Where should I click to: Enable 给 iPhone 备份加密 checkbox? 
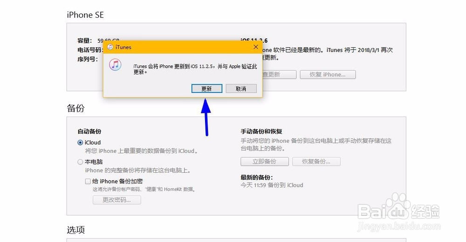pyautogui.click(x=88, y=181)
